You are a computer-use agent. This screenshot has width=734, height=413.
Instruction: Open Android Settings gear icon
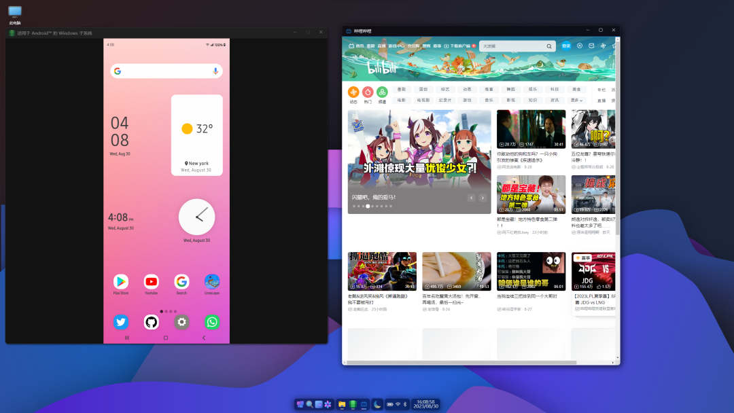(181, 322)
